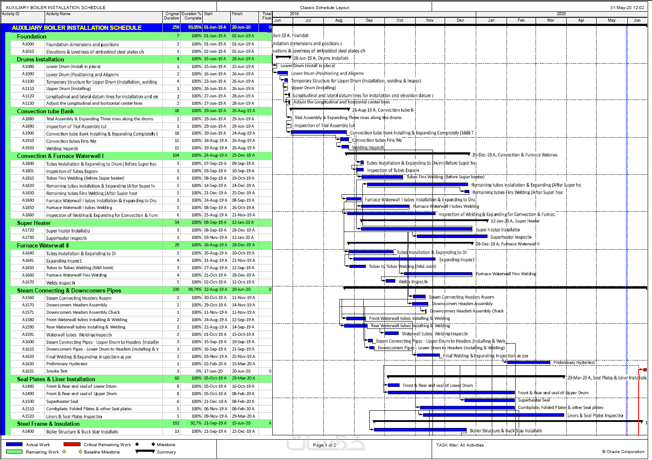Click the Boiler Structure & Buck Stay bar
652x460 pixels.
pos(421,430)
